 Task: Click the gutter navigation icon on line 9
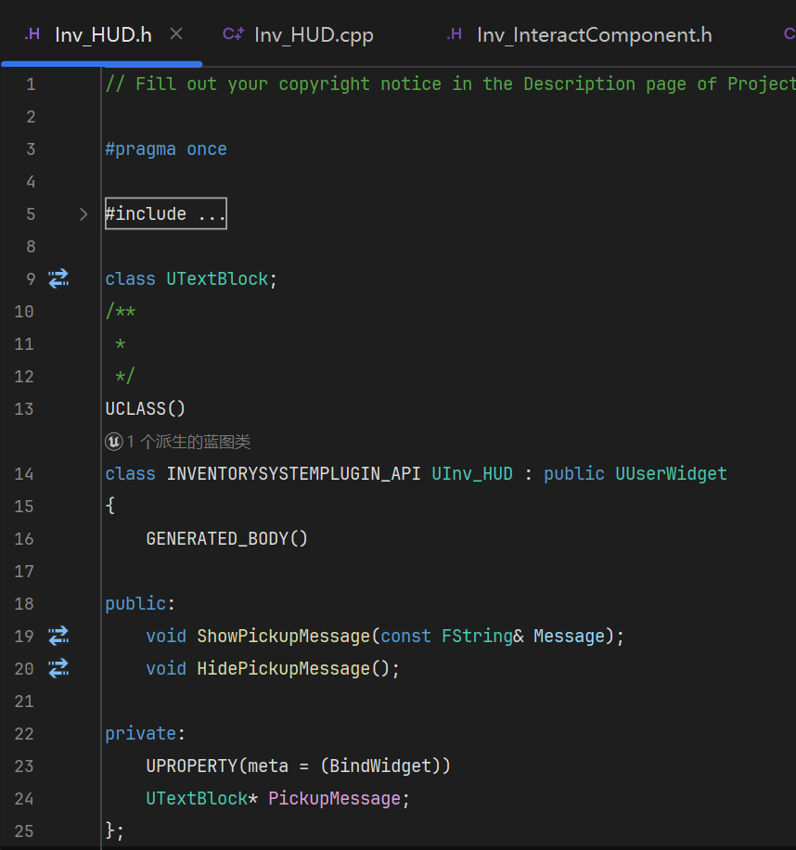point(58,278)
